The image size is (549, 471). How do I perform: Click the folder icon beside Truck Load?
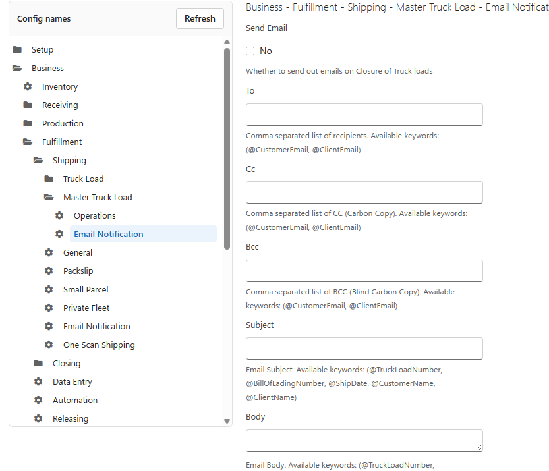49,179
